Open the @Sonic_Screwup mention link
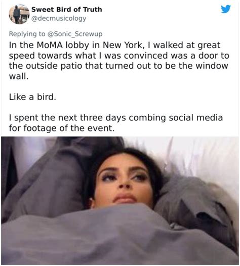 [75, 34]
